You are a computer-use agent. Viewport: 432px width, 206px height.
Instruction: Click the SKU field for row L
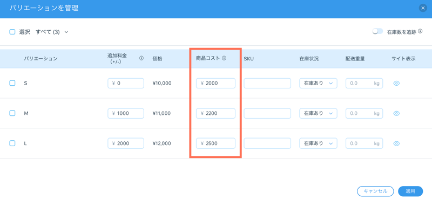click(x=267, y=143)
